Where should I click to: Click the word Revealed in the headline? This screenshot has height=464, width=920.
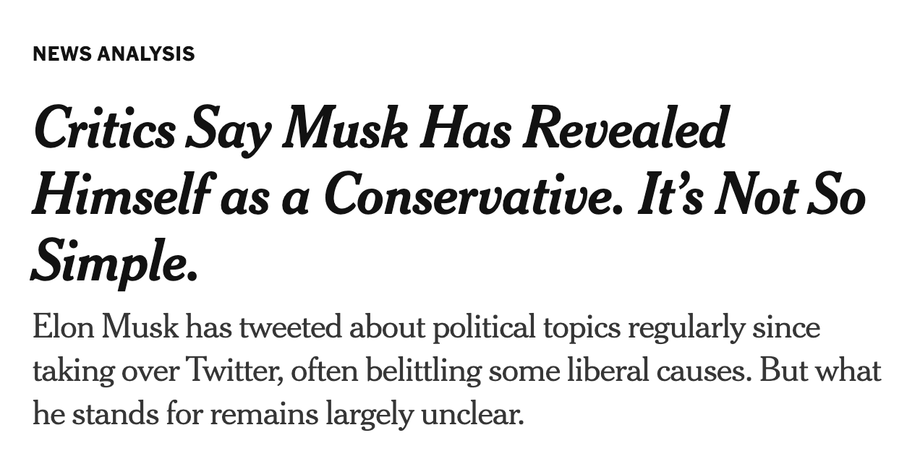pyautogui.click(x=625, y=129)
